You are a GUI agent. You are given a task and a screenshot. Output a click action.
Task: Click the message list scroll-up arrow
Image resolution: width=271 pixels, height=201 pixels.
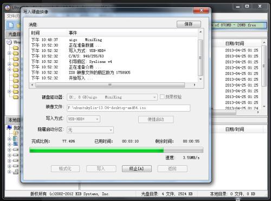201,32
